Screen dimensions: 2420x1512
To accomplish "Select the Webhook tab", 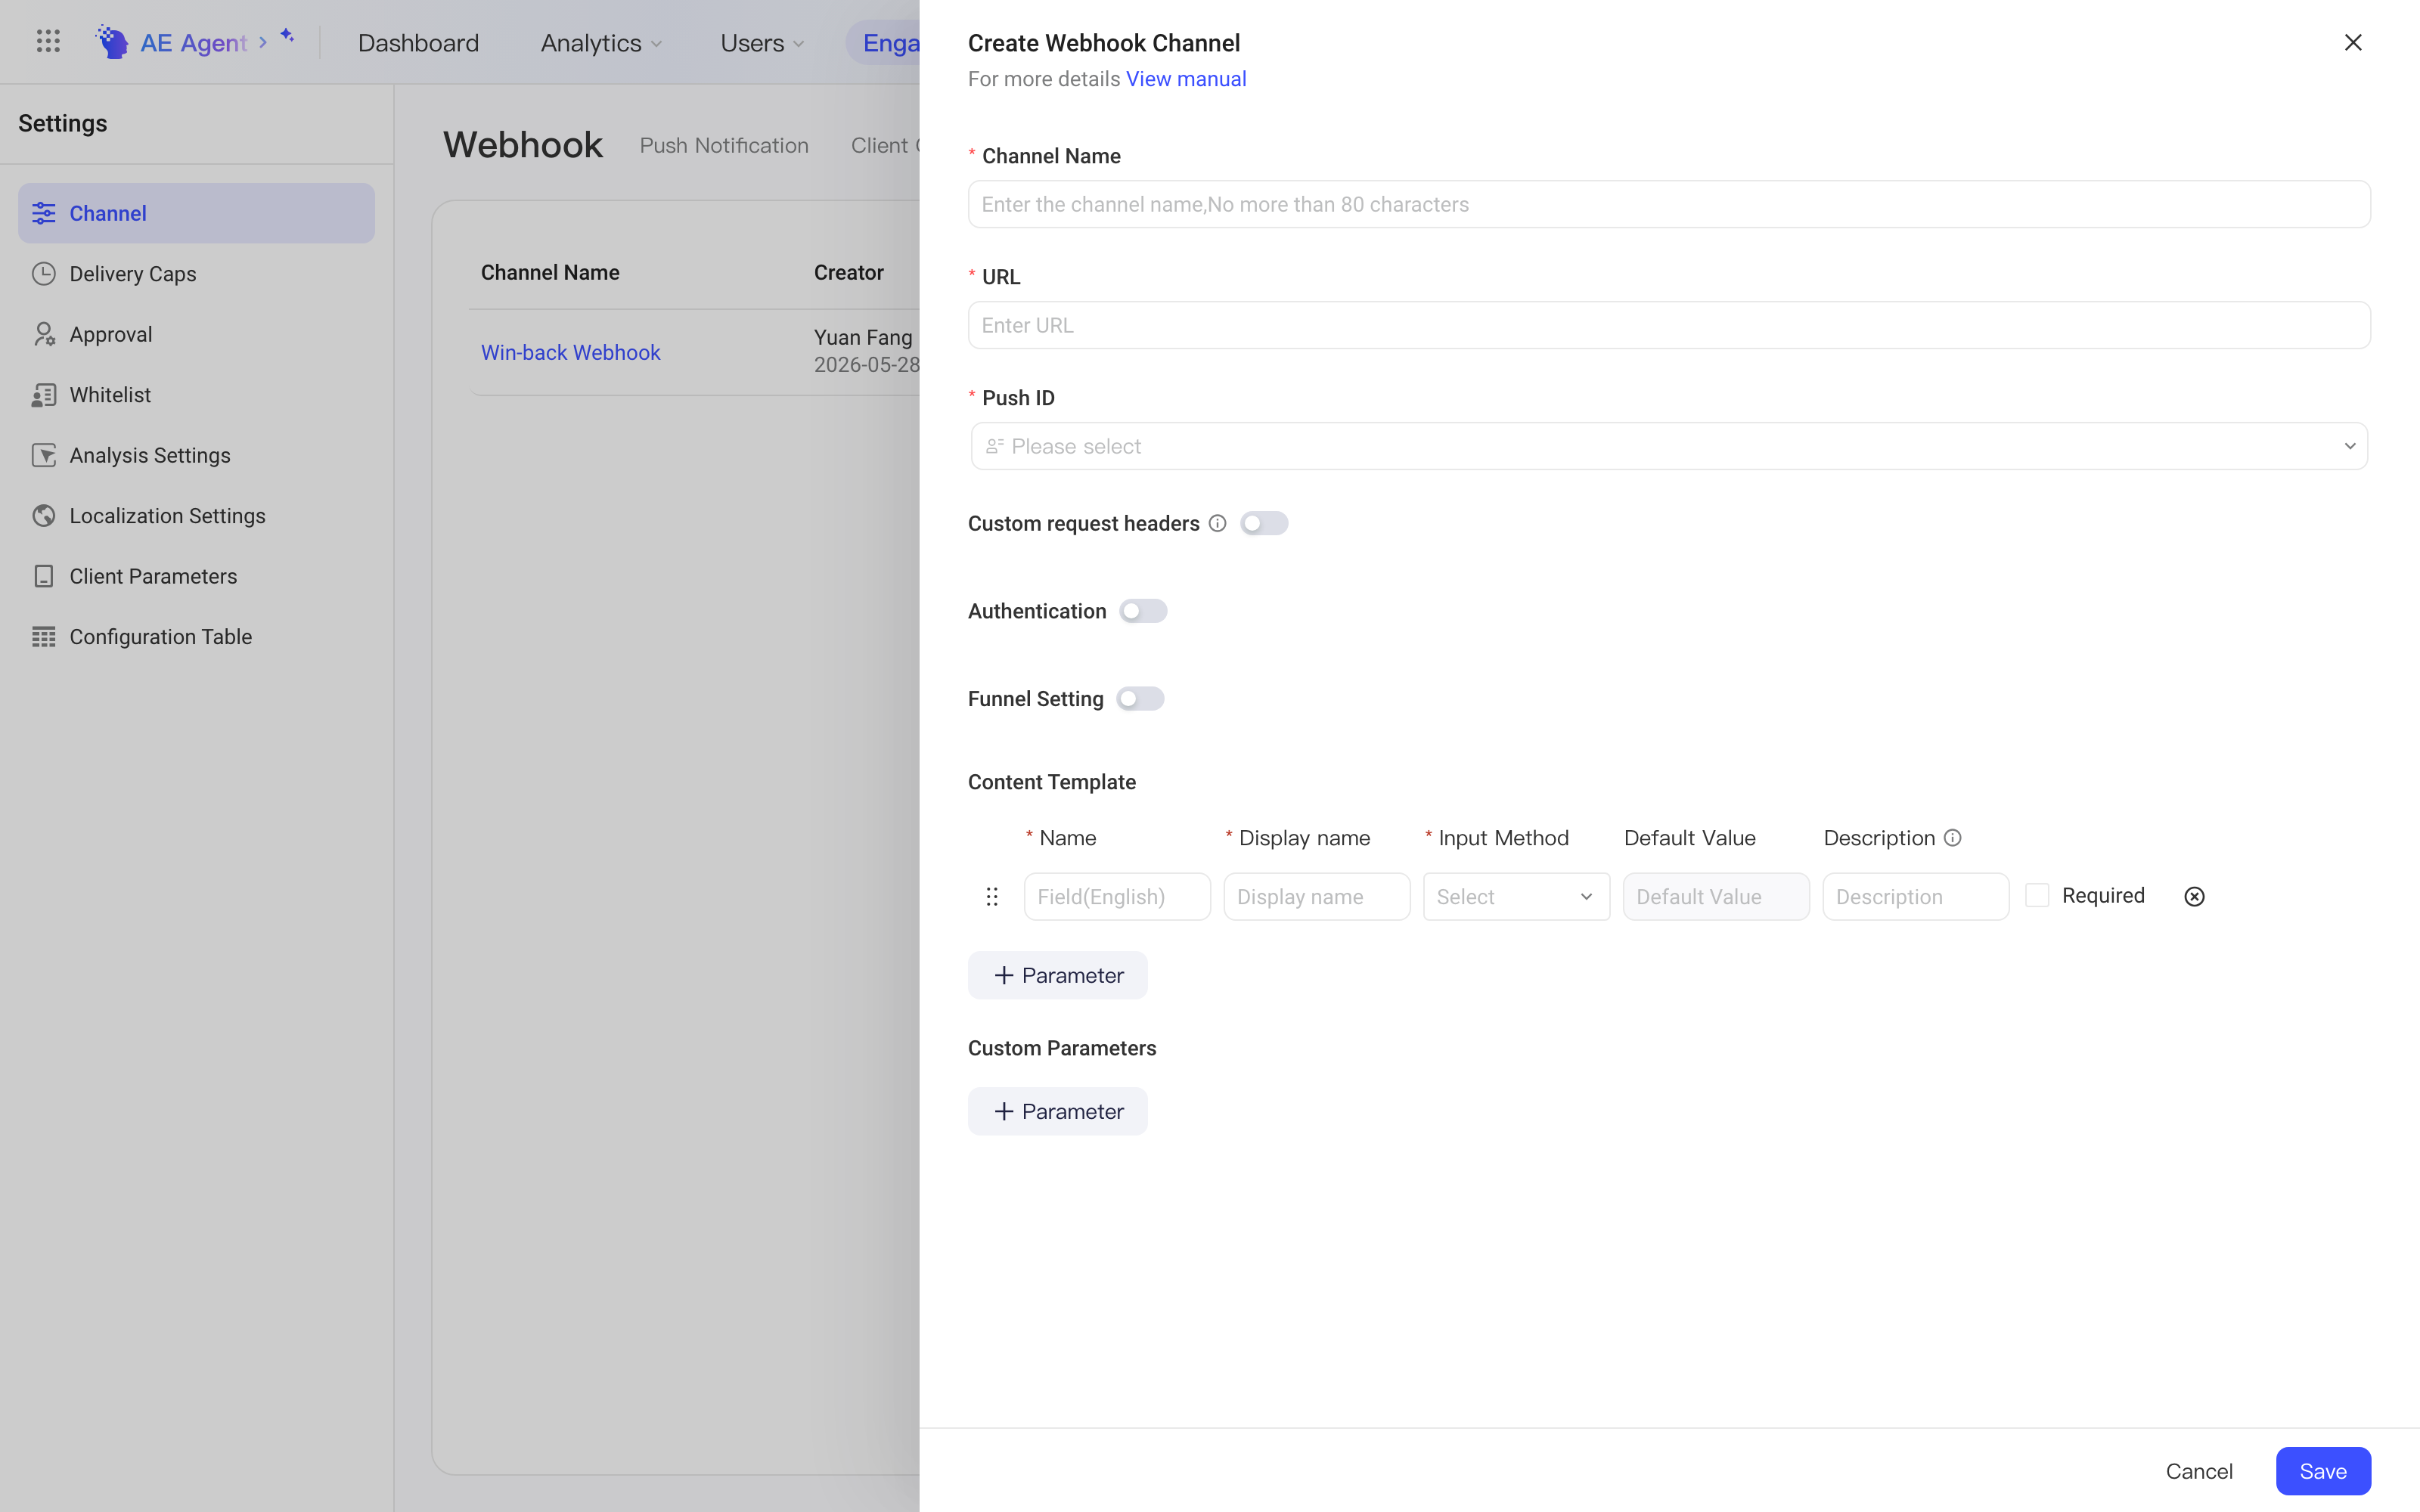I will click(x=523, y=145).
